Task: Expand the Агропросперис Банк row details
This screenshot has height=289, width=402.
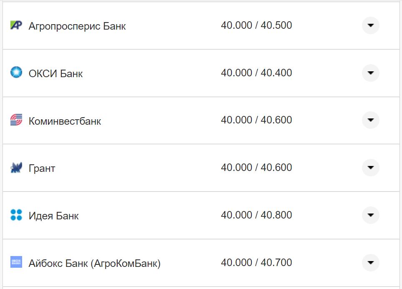Action: click(x=370, y=25)
